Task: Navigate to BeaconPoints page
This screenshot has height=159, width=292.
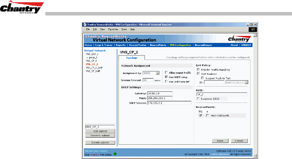Action: [x=158, y=45]
